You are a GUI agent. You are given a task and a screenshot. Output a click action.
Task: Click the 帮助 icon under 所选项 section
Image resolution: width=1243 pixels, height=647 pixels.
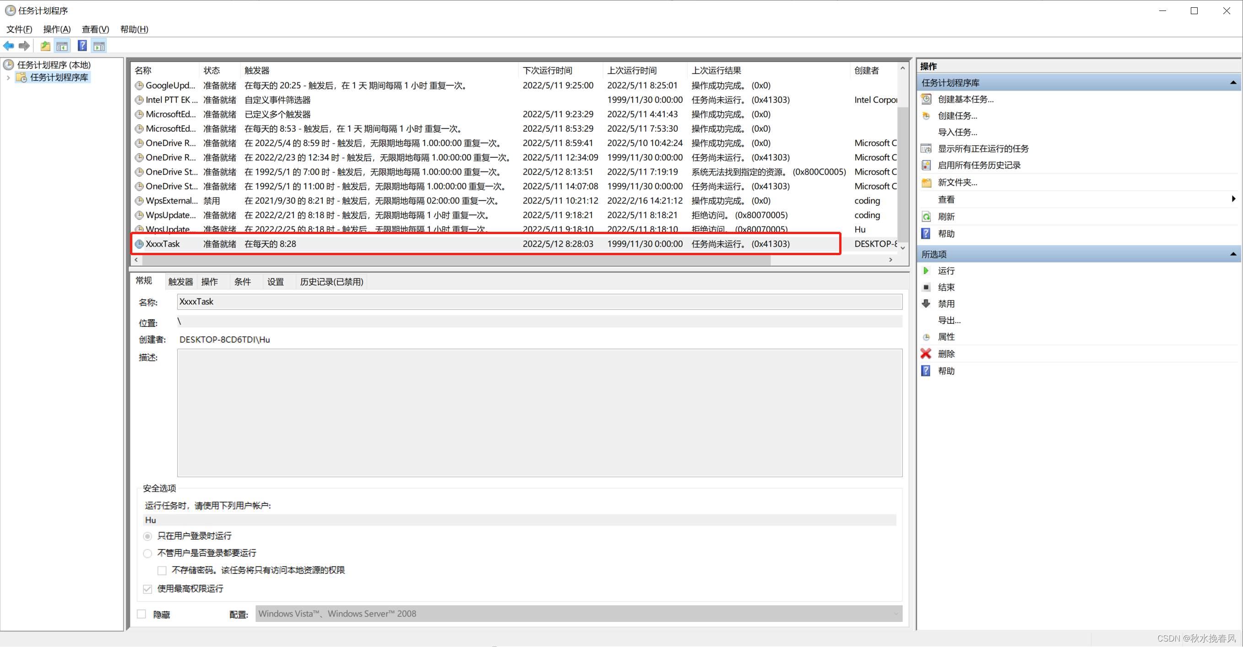pyautogui.click(x=926, y=371)
